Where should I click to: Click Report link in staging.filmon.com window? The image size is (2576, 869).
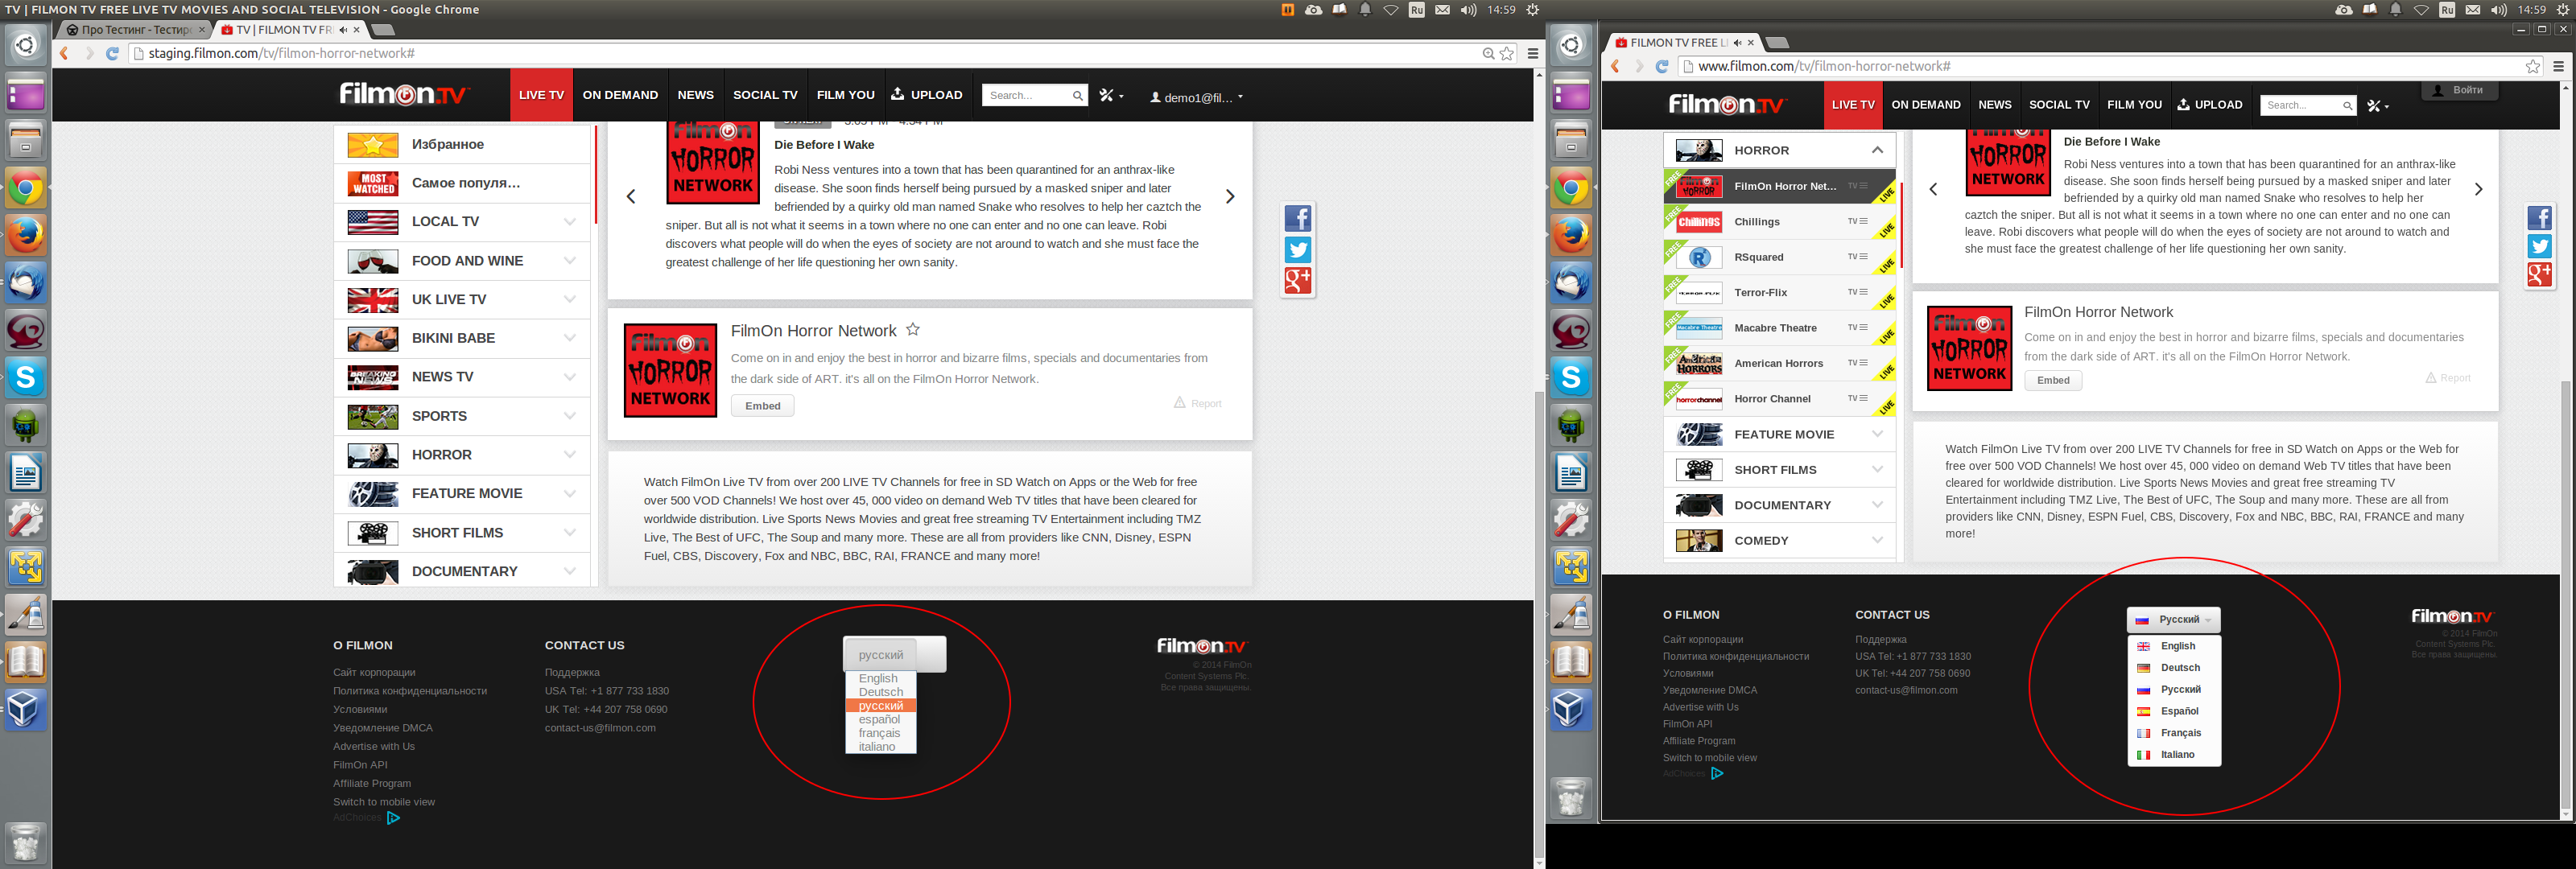pyautogui.click(x=1197, y=403)
